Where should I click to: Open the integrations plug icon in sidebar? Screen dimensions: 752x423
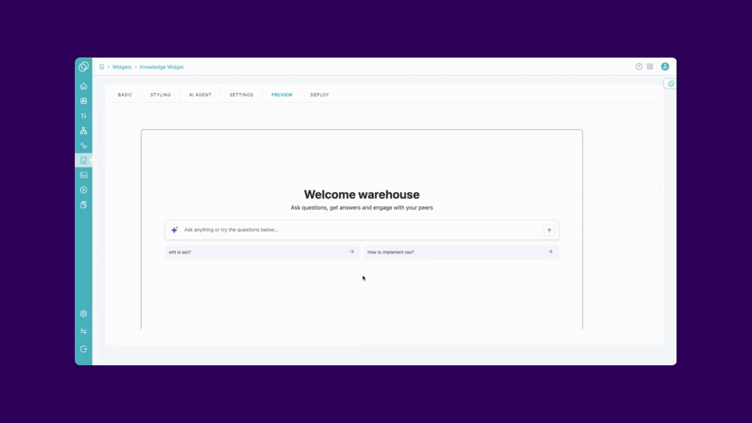pos(83,145)
